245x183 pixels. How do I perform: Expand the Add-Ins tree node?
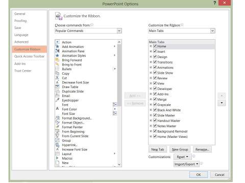coord(151,94)
